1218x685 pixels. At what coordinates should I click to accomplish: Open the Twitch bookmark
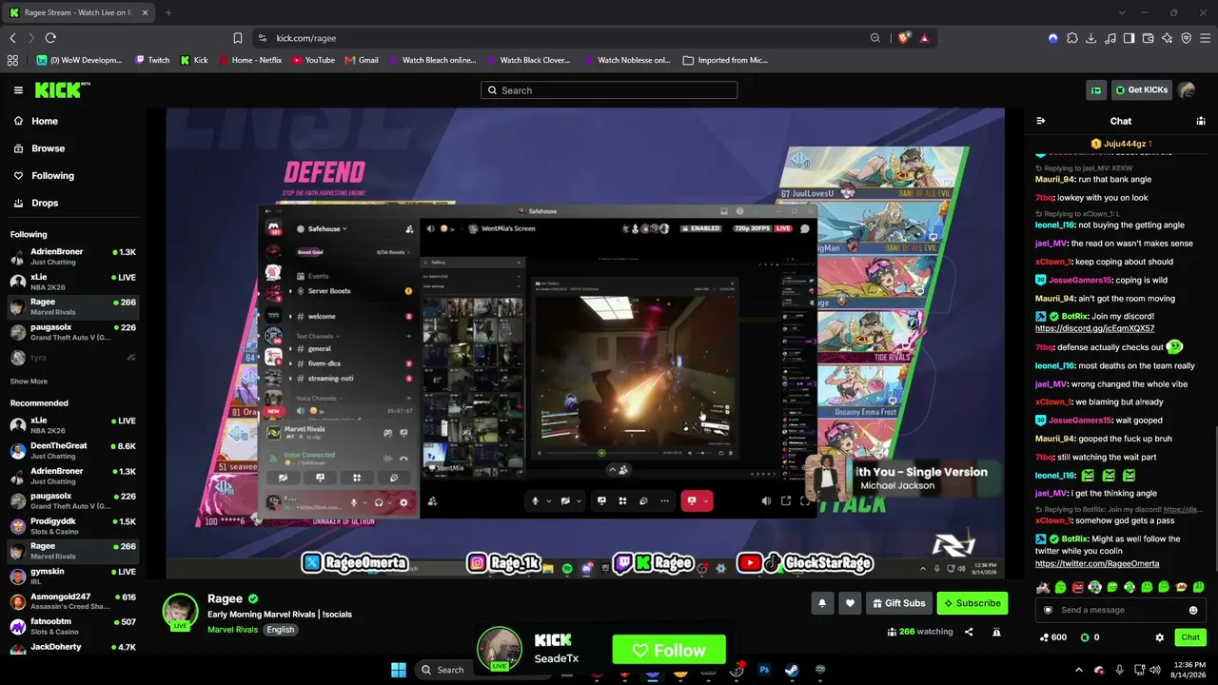[152, 60]
